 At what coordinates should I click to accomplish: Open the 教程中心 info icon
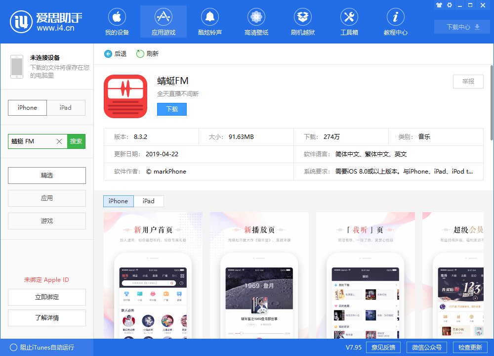click(x=396, y=18)
